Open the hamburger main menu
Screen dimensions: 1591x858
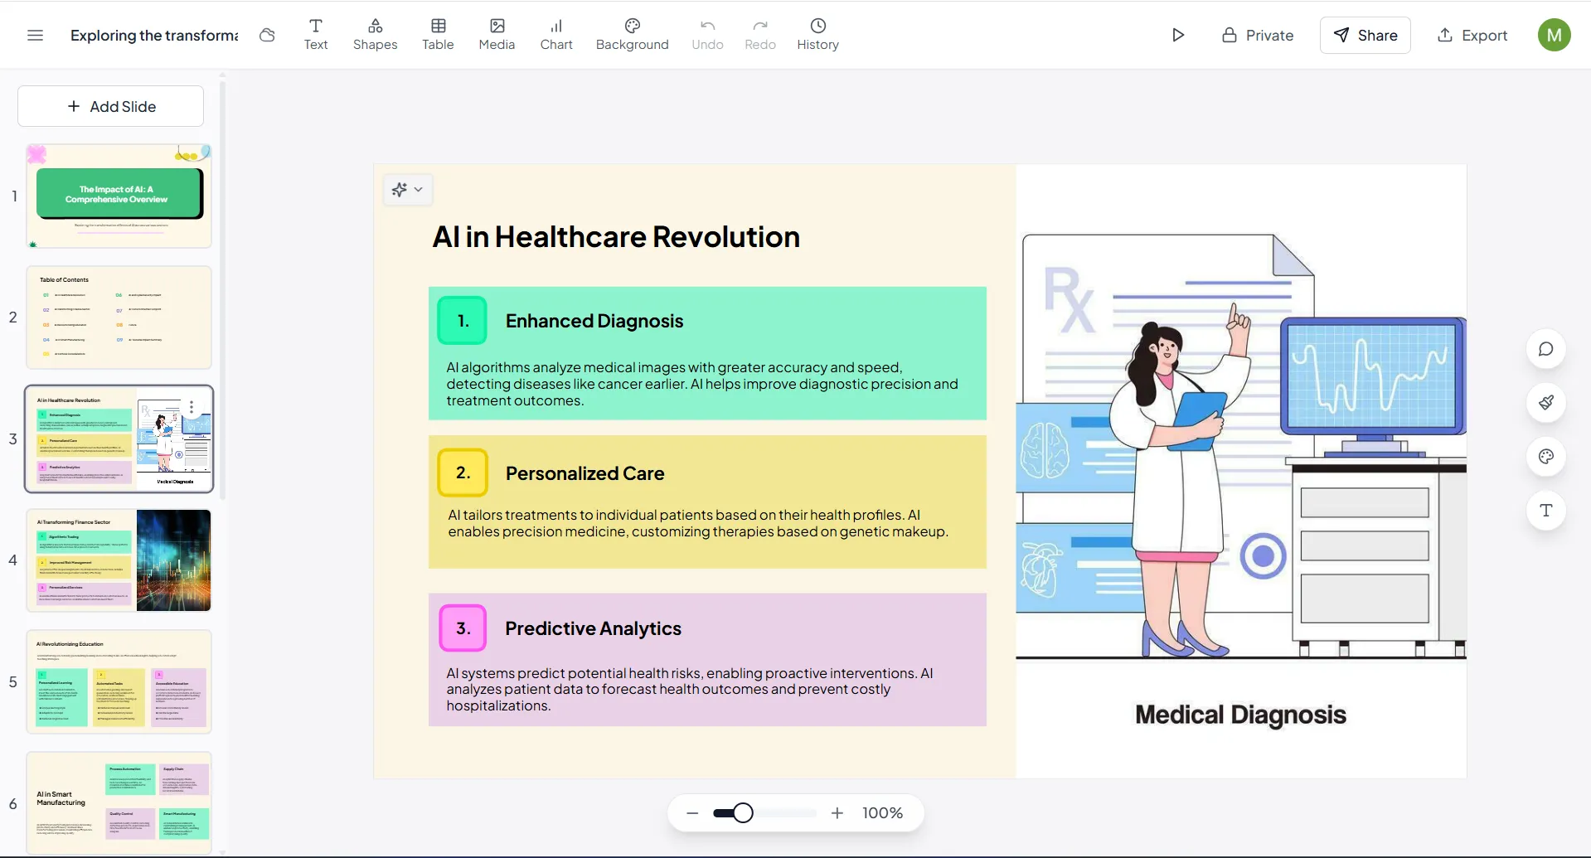[35, 35]
